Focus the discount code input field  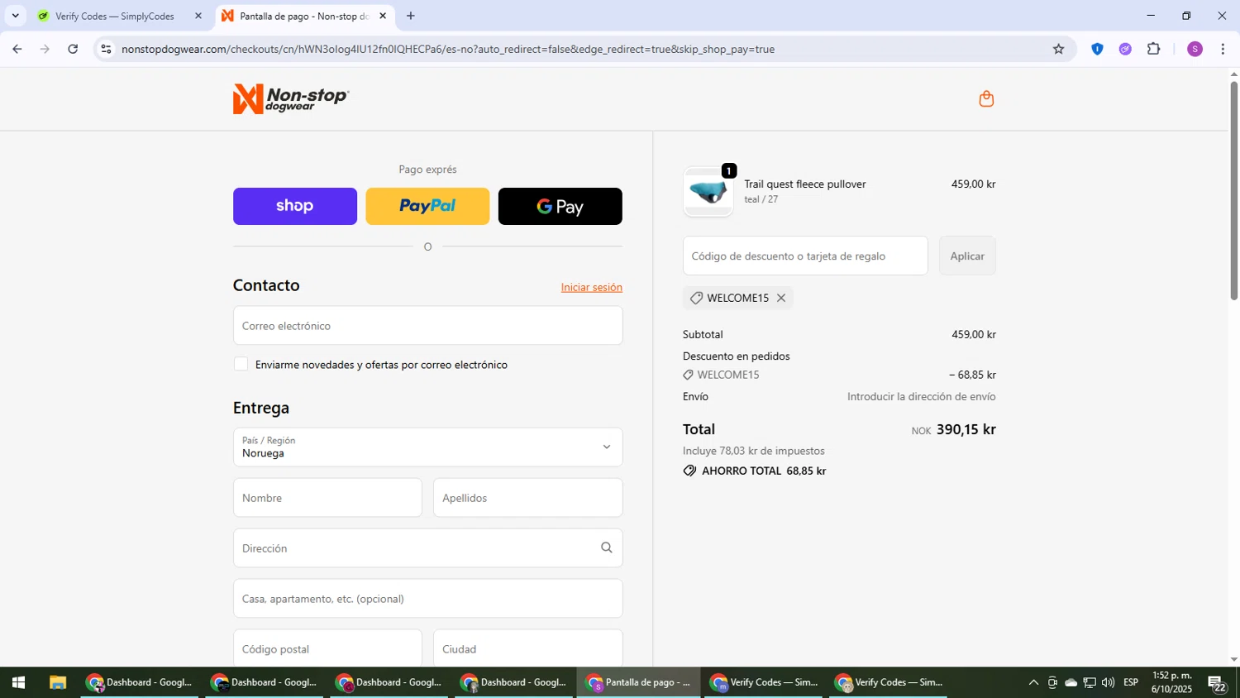(x=805, y=256)
